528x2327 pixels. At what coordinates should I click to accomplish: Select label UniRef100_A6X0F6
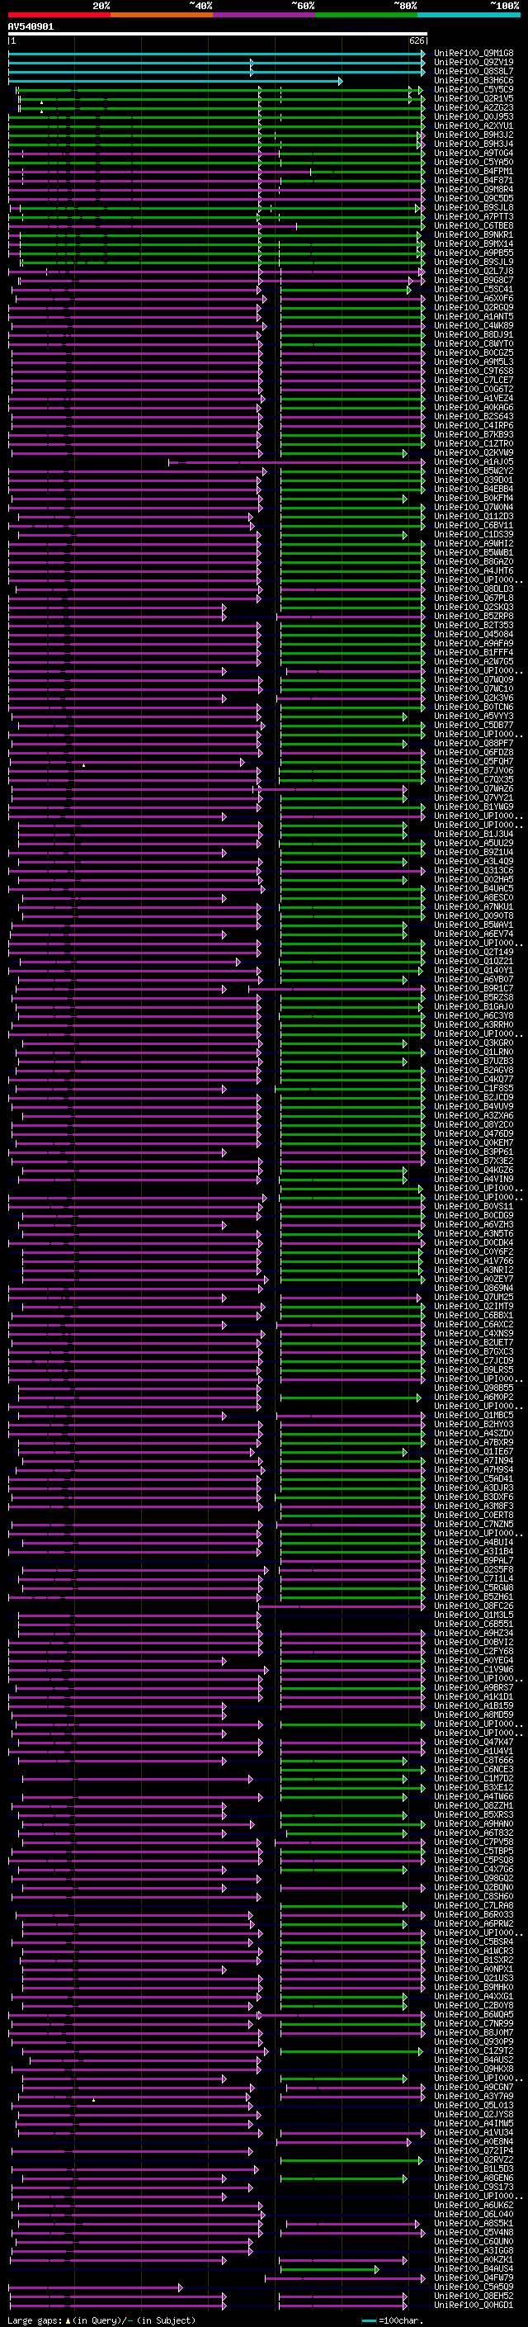pos(474,298)
